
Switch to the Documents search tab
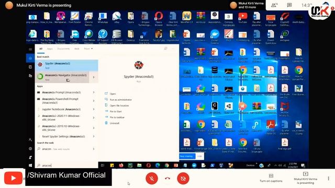point(63,49)
